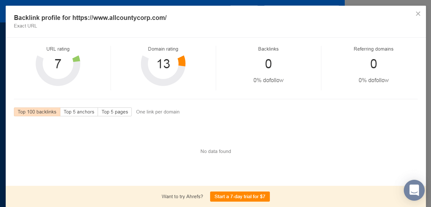Open the Intercom chat bubble icon
This screenshot has width=431, height=207.
tap(414, 190)
